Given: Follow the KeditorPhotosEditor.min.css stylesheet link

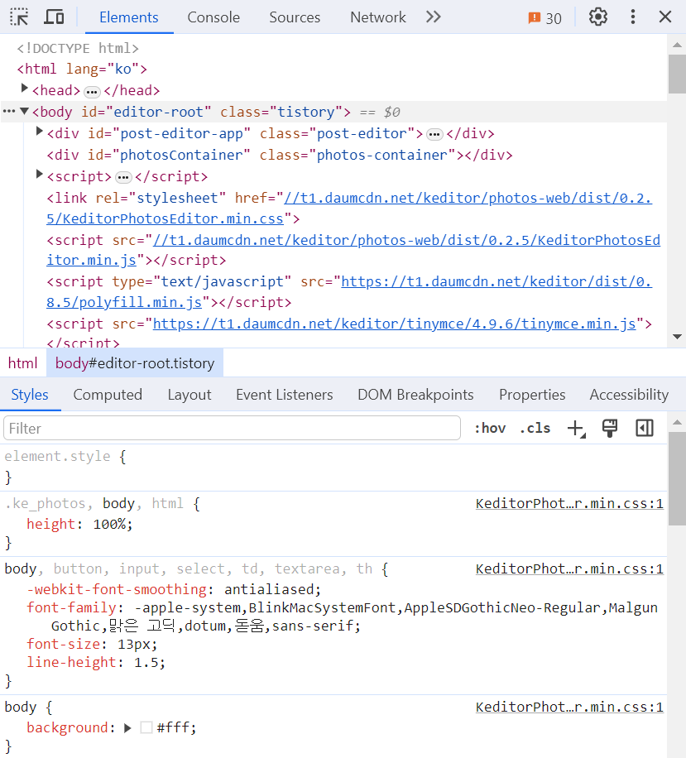Looking at the screenshot, I should pos(349,209).
